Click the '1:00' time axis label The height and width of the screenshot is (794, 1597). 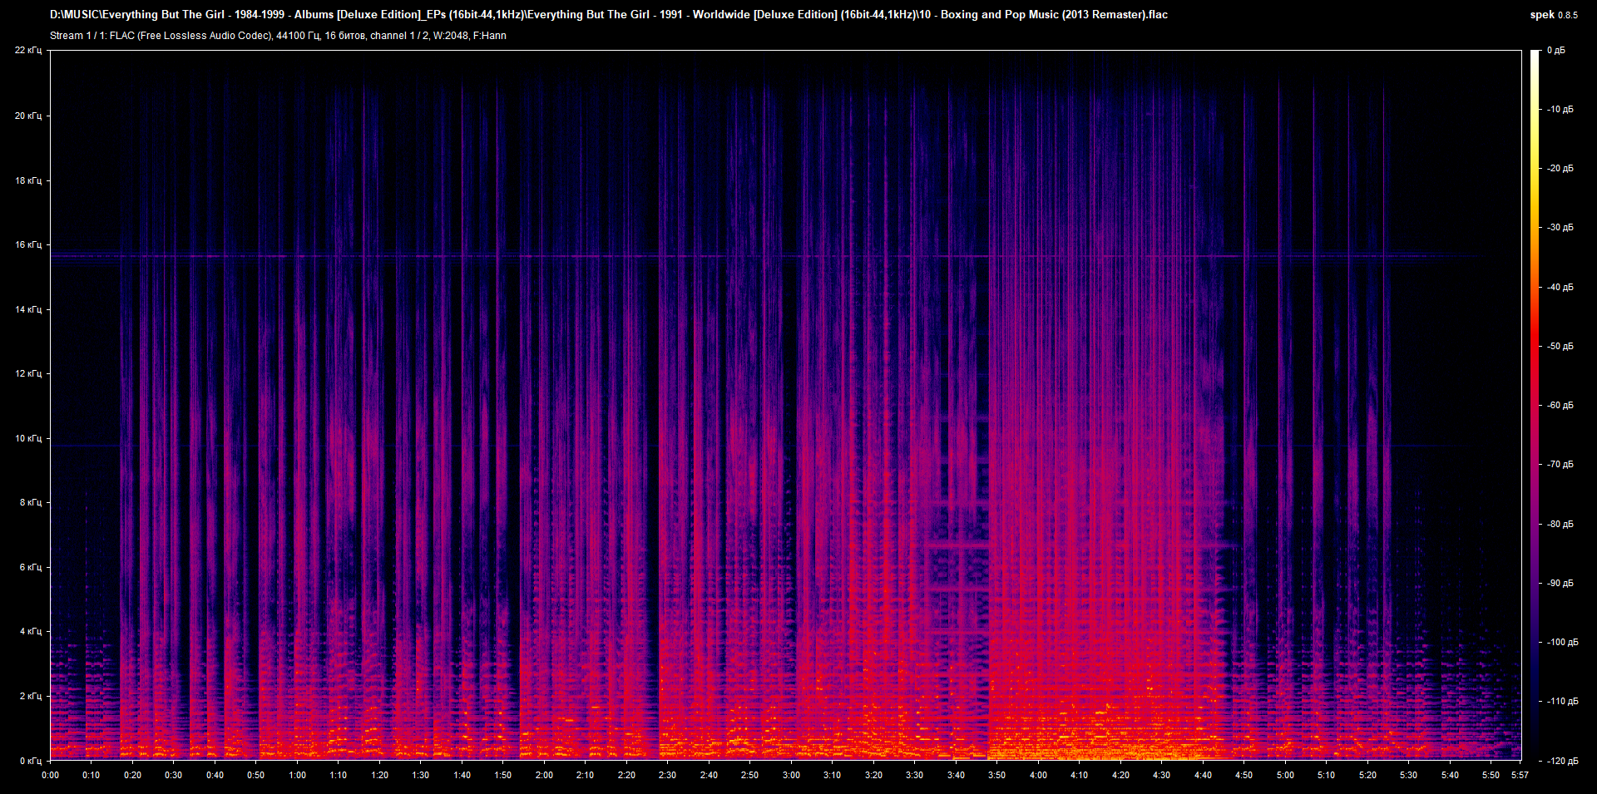coord(297,776)
